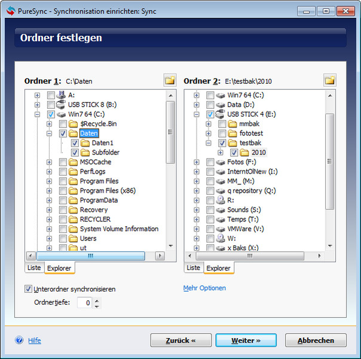Image resolution: width=361 pixels, height=359 pixels.
Task: Click the PerfLogs folder icon
Action: (73, 172)
